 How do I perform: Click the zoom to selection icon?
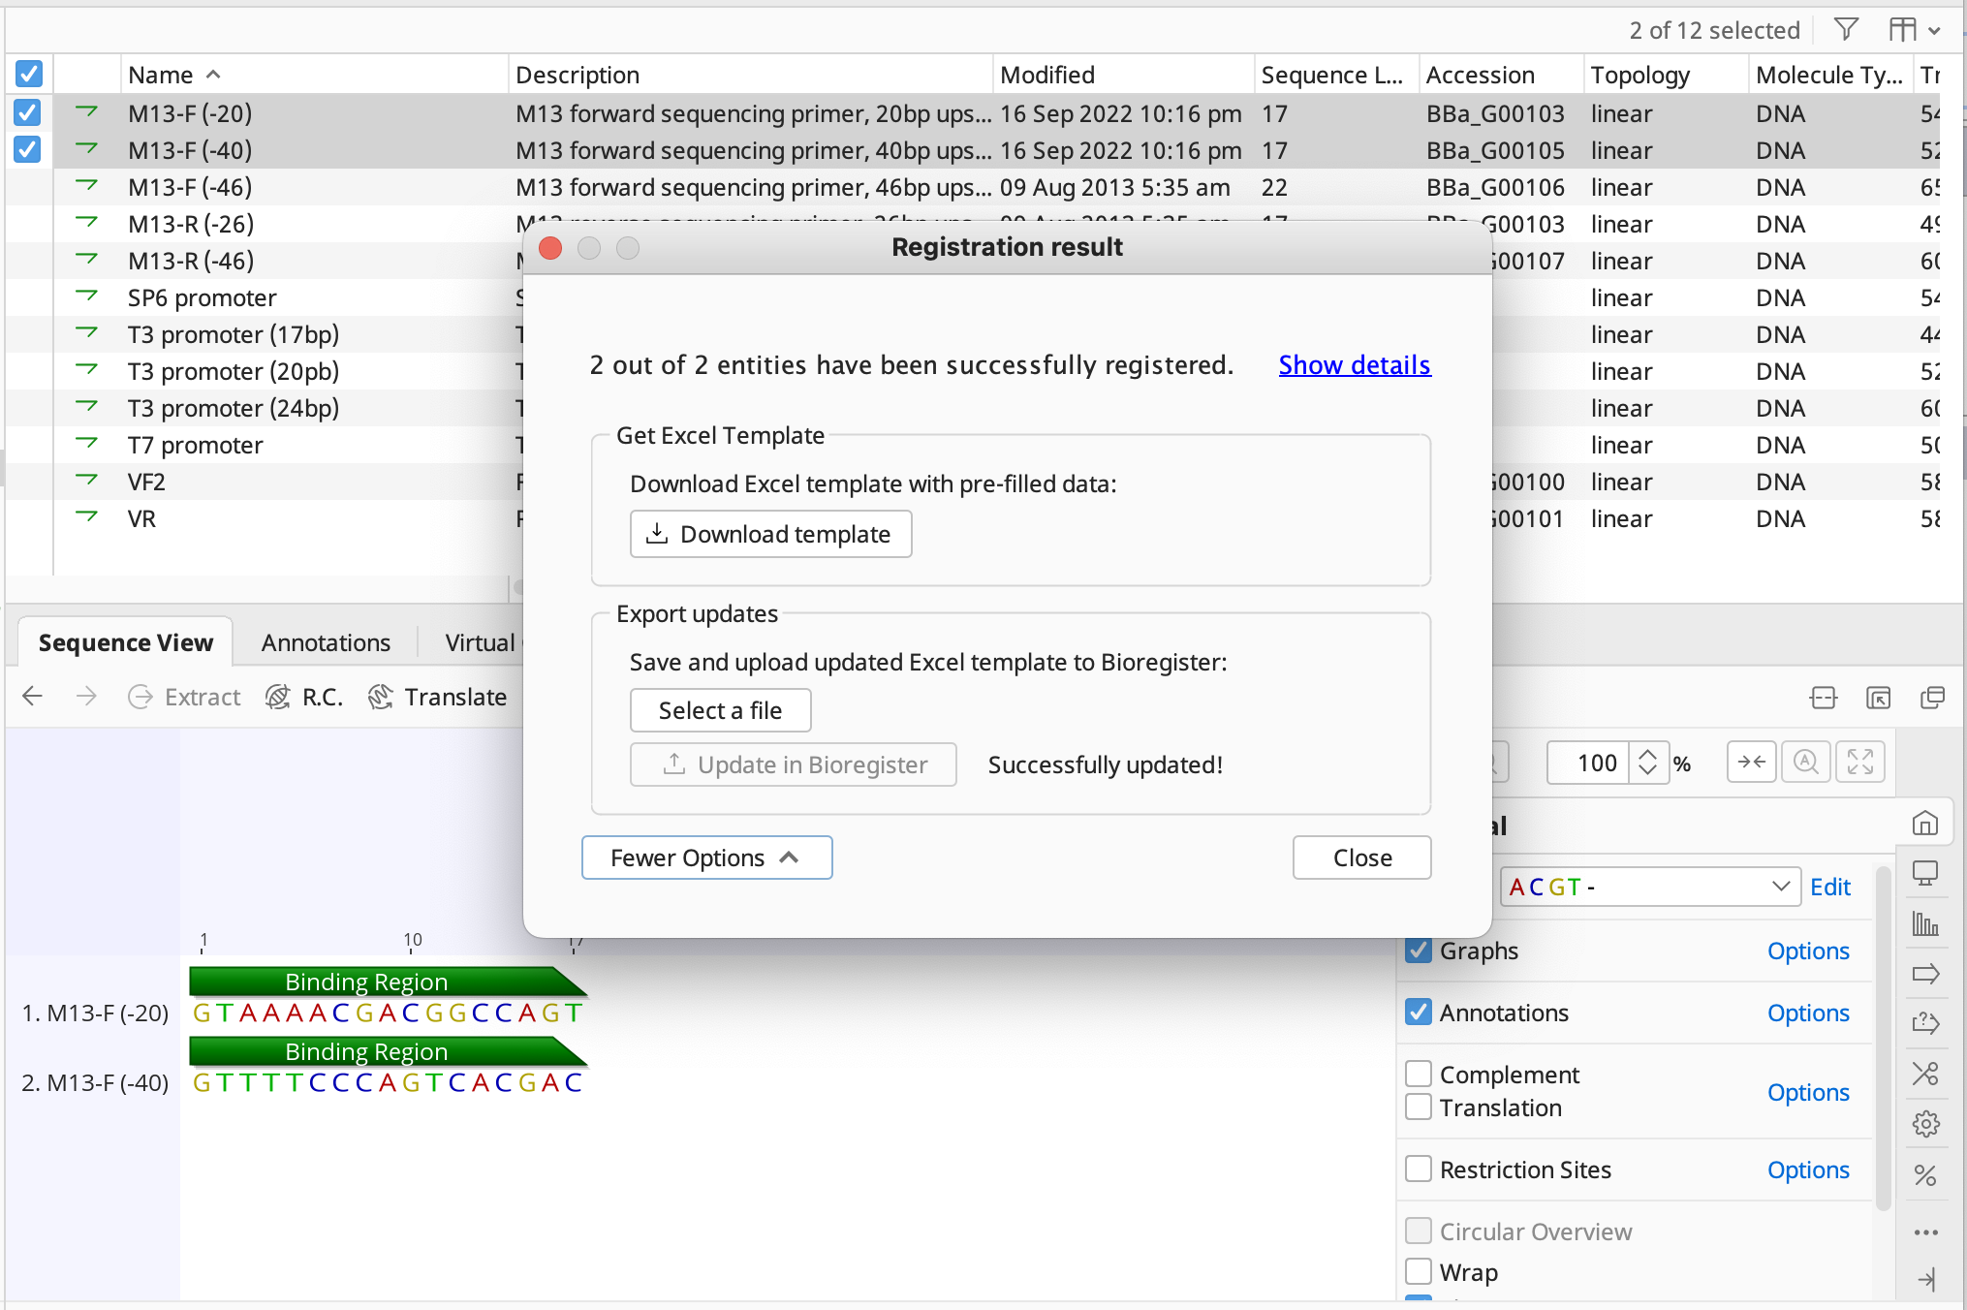(1752, 763)
